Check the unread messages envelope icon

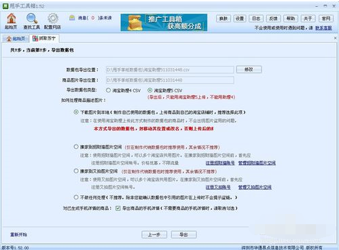coord(72,18)
